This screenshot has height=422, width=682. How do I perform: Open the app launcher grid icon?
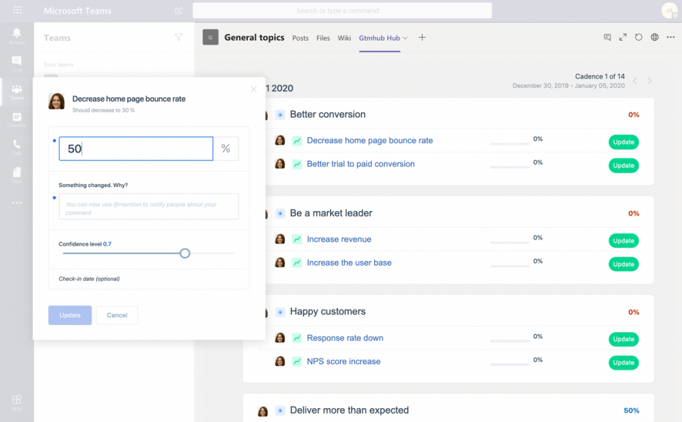click(x=17, y=10)
